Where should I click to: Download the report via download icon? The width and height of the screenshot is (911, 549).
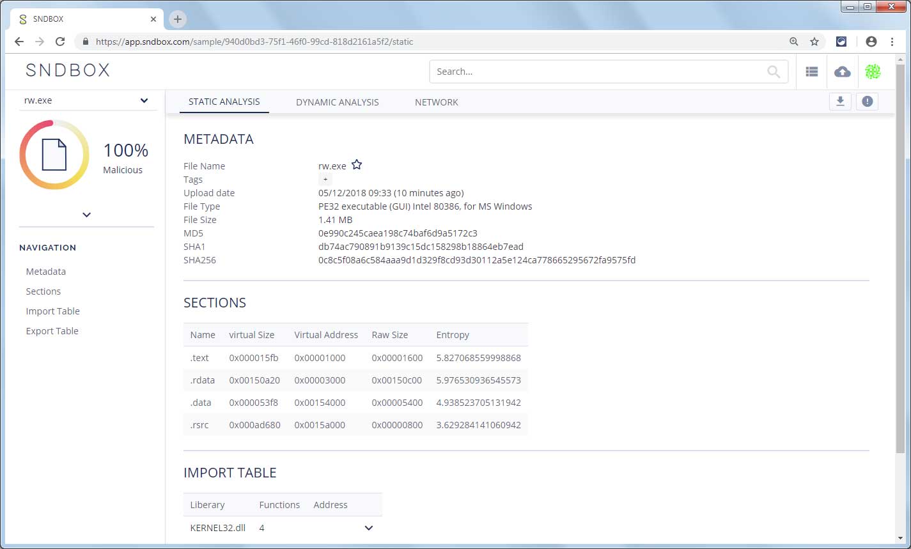841,101
